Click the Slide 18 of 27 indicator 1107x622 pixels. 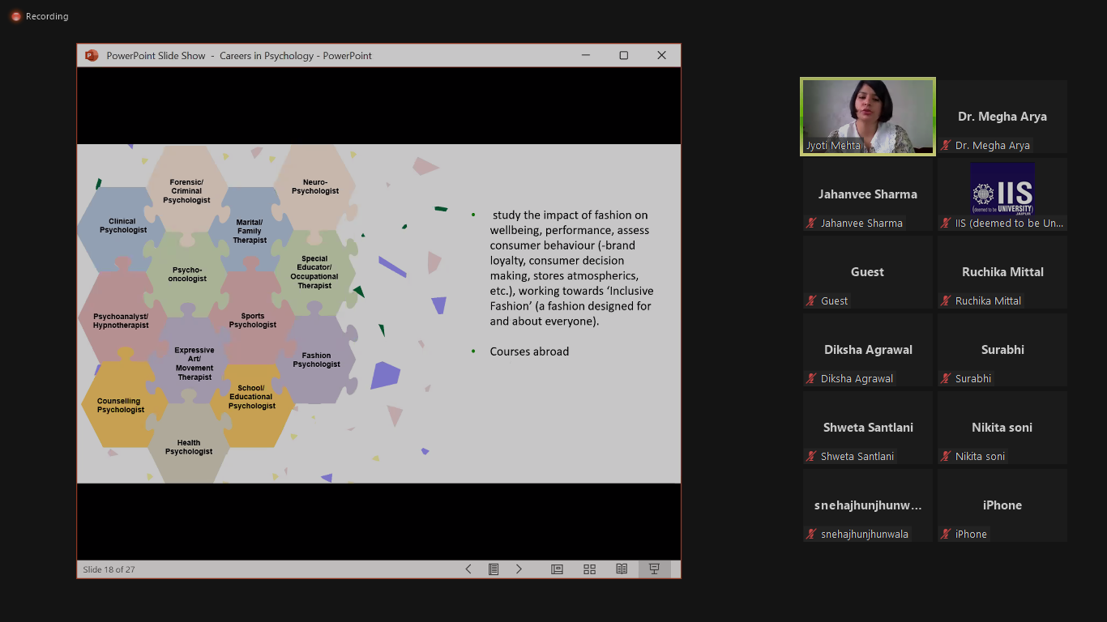point(109,569)
